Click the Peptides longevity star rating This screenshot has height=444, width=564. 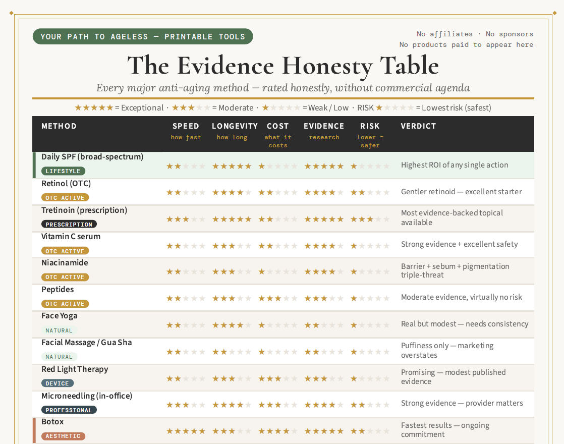[232, 298]
